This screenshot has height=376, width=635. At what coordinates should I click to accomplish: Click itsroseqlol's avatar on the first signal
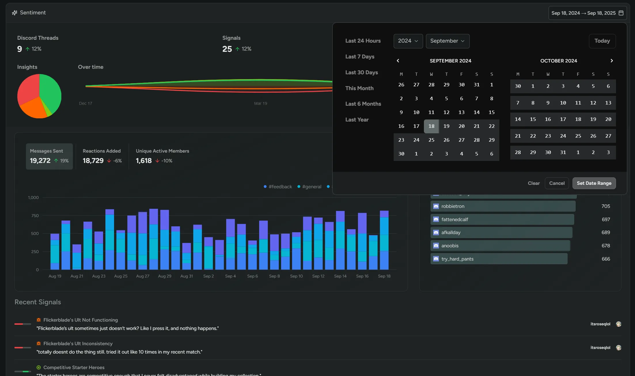pyautogui.click(x=618, y=324)
